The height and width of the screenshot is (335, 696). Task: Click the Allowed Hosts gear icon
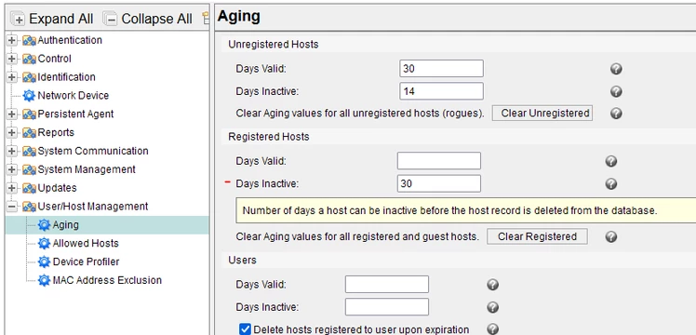click(44, 244)
